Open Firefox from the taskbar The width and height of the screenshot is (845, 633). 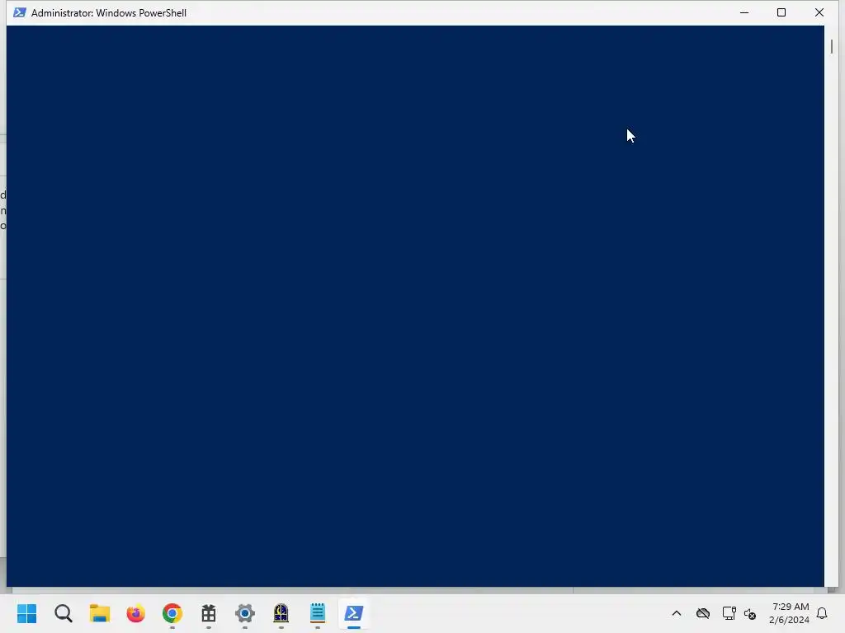pyautogui.click(x=136, y=613)
